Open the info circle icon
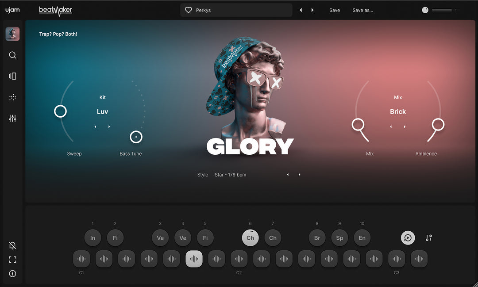This screenshot has height=287, width=478. click(12, 274)
